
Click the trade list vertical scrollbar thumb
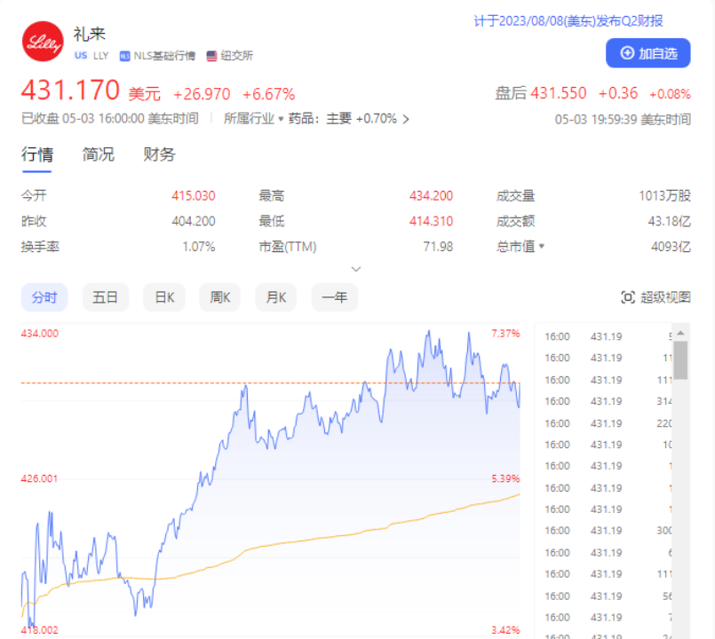point(680,359)
